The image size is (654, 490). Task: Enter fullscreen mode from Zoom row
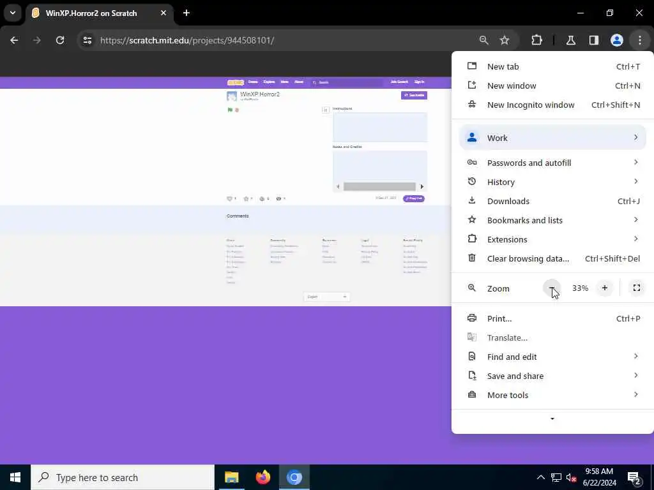click(637, 288)
